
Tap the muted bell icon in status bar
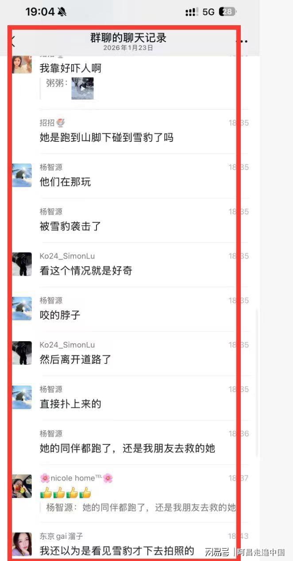pyautogui.click(x=62, y=12)
